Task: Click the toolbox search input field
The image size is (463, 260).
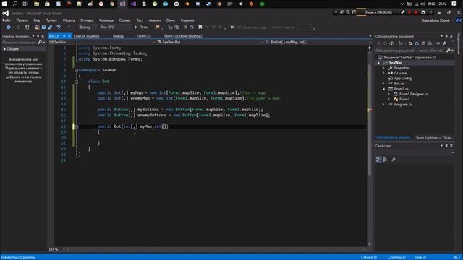Action: point(20,43)
